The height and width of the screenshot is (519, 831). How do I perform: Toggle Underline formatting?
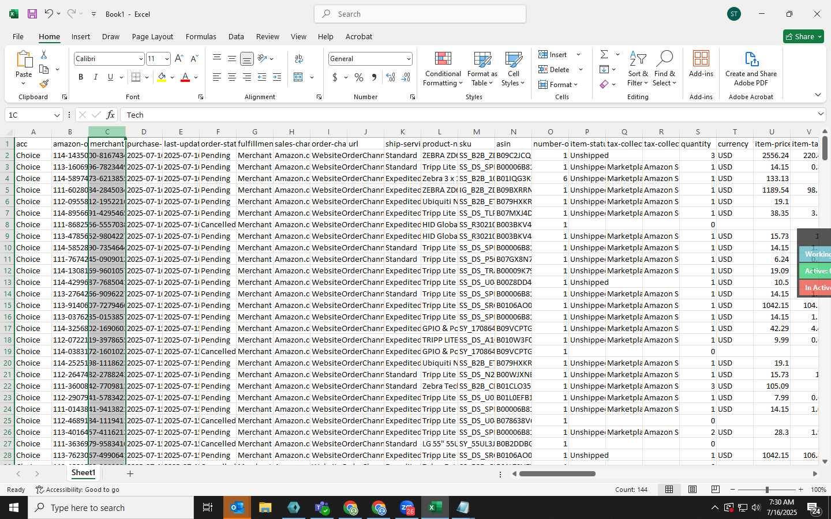pos(110,77)
